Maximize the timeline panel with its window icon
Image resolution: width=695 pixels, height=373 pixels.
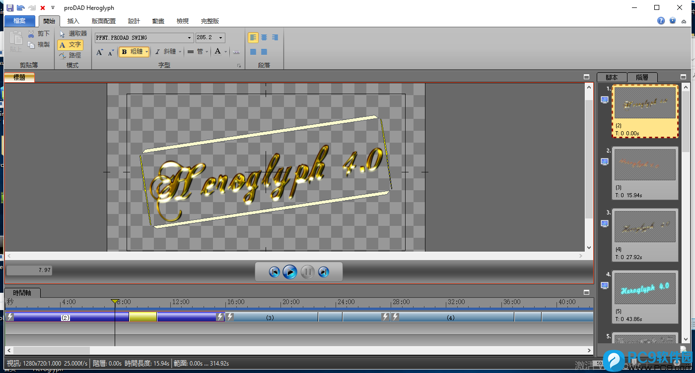[x=586, y=292]
